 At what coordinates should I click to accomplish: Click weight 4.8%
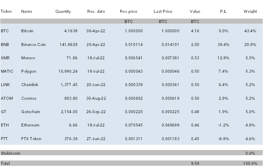coord(250,125)
